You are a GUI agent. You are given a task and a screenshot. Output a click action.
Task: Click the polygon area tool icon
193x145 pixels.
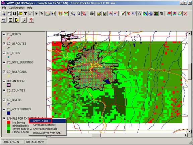[47, 13]
